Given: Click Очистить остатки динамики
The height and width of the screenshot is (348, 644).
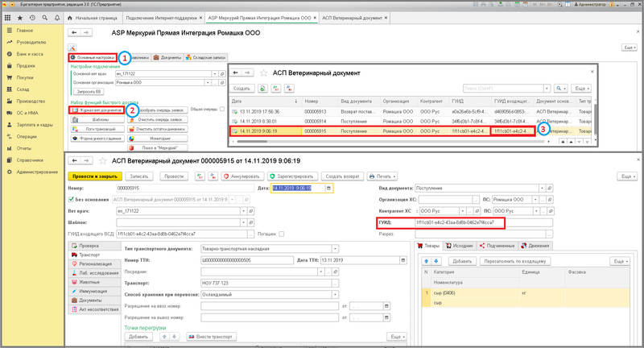Looking at the screenshot, I should 158,129.
